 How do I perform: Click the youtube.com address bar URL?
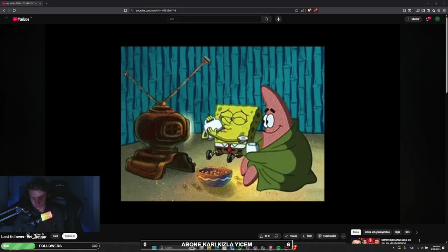(156, 10)
